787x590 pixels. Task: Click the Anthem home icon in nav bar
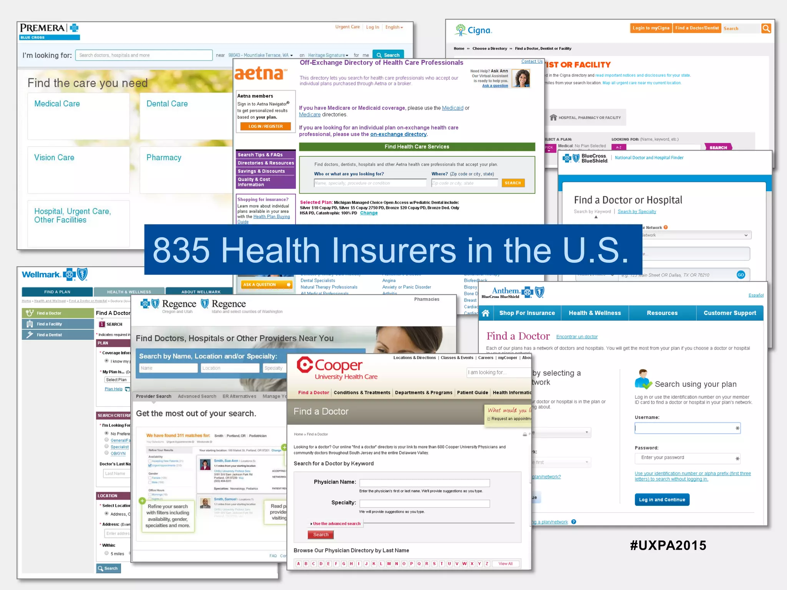(485, 313)
